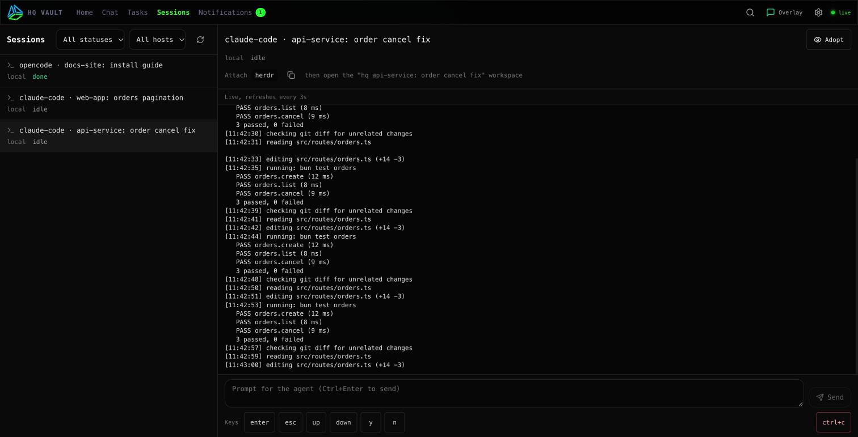
Task: Click the "done" status of docs-site session
Action: (40, 77)
